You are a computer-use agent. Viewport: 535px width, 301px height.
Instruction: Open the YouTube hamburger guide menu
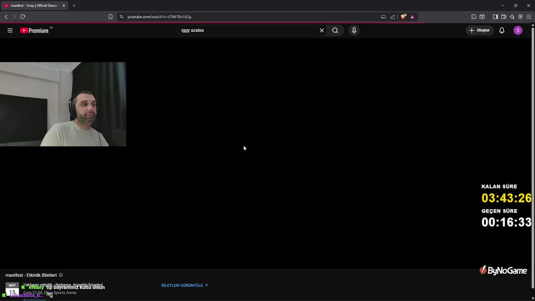10,30
